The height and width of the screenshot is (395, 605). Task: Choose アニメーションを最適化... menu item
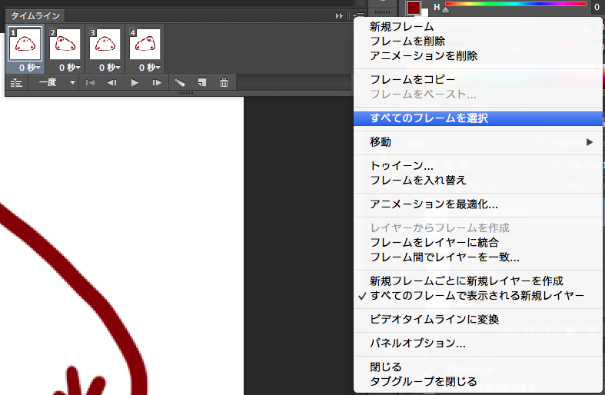click(478, 204)
